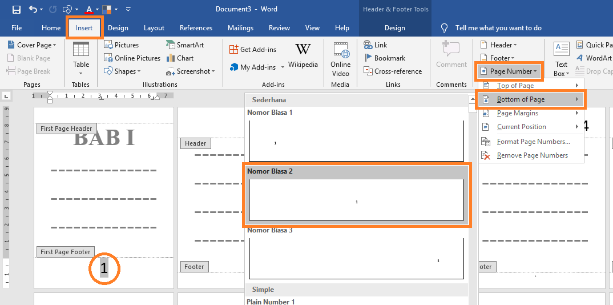
Task: Switch to the Home tab
Action: (51, 28)
